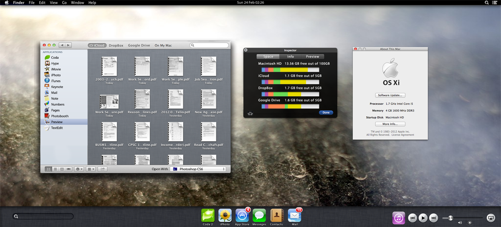Switch to the iCloud tab
The image size is (501, 227).
(97, 45)
